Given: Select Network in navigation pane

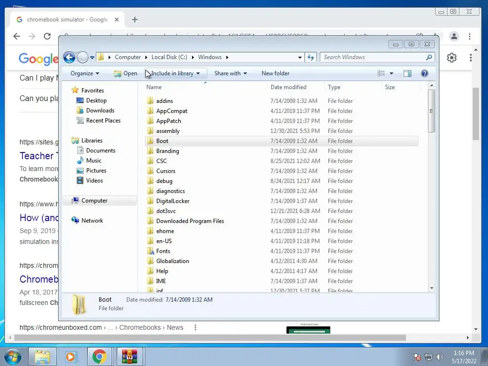Looking at the screenshot, I should pyautogui.click(x=92, y=221).
